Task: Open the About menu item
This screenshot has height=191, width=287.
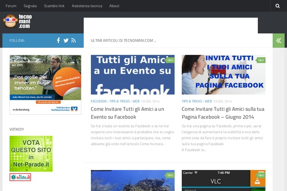Action: click(114, 6)
